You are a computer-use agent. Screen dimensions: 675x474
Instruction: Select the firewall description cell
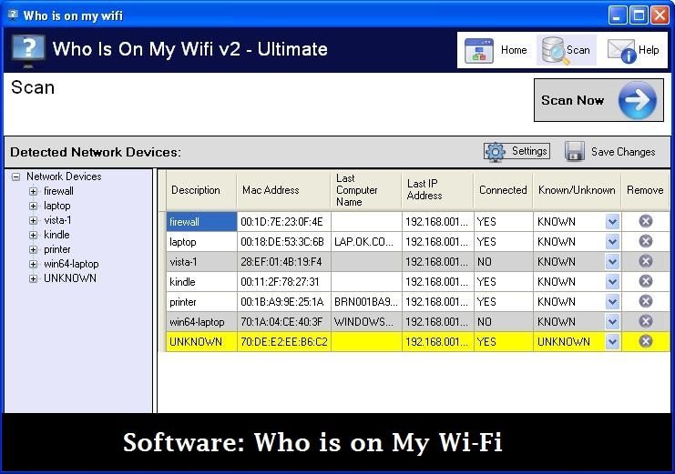point(201,222)
